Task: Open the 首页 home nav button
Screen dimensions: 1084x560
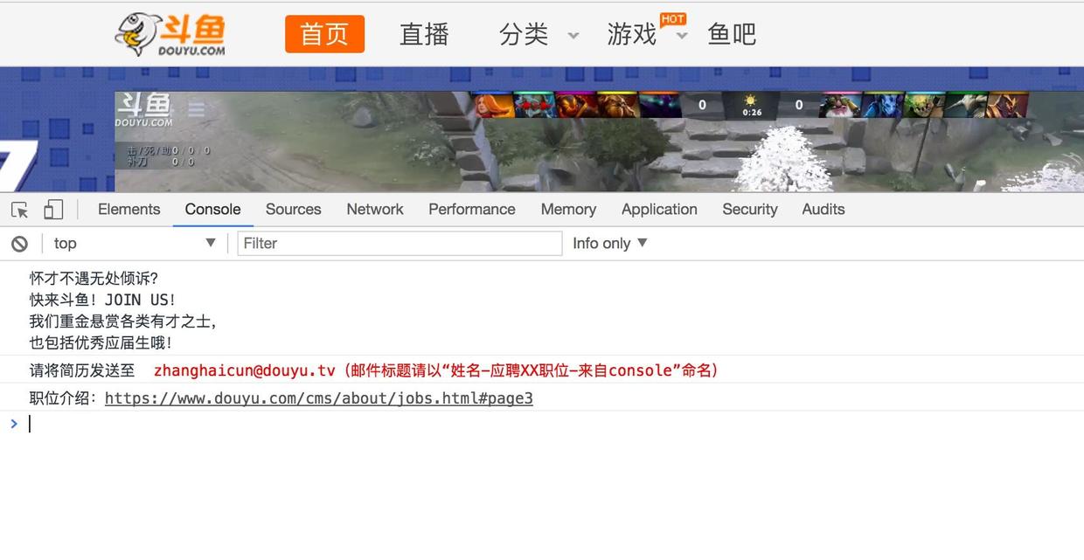Action: pos(324,34)
